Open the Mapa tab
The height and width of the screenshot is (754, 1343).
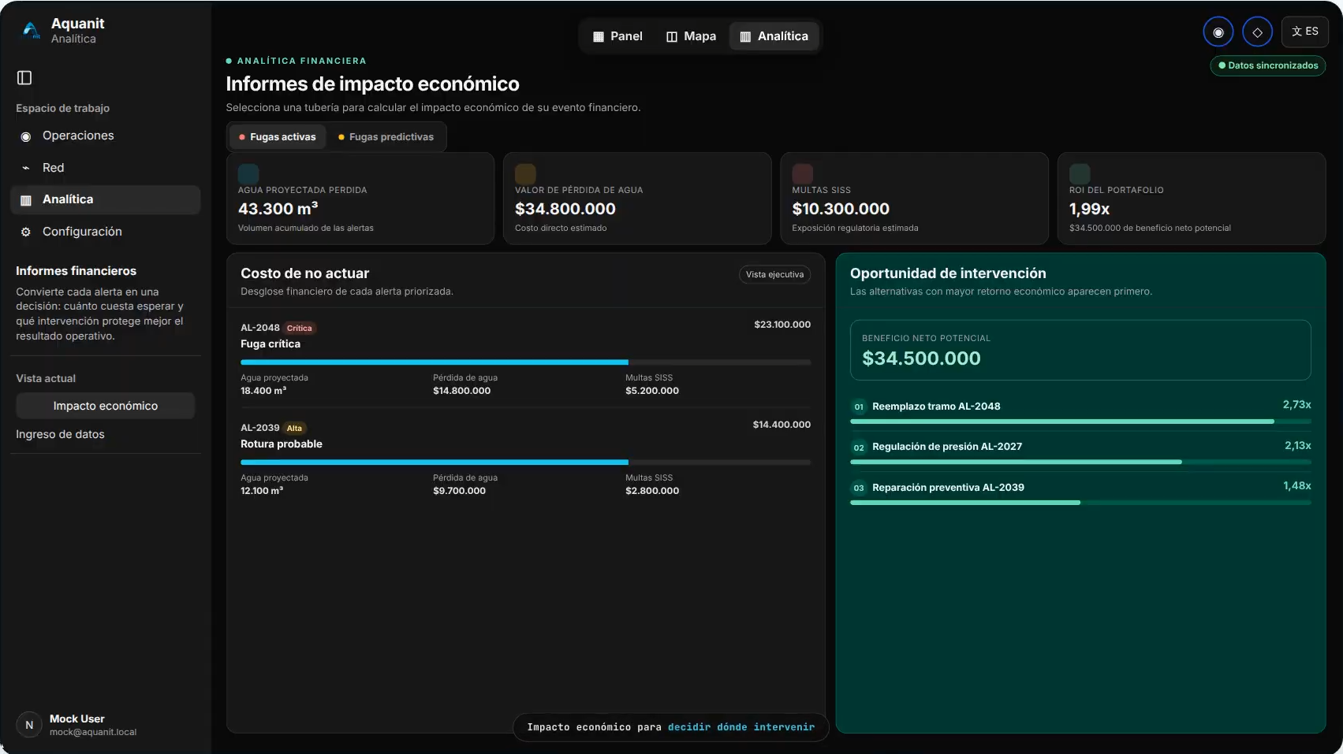[x=691, y=36]
